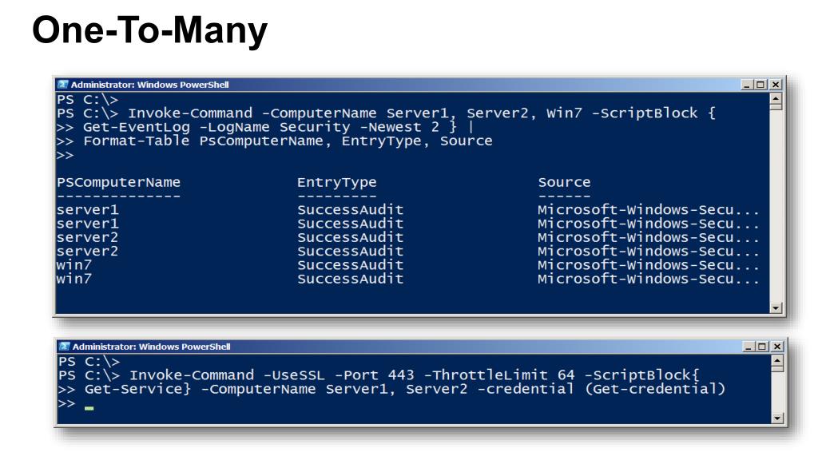Image resolution: width=818 pixels, height=460 pixels.
Task: Click the EntryType column header in the output
Action: tap(336, 183)
